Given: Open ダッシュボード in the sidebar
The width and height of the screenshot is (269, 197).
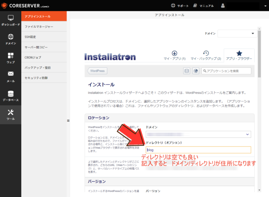Looking at the screenshot, I should coord(11,20).
